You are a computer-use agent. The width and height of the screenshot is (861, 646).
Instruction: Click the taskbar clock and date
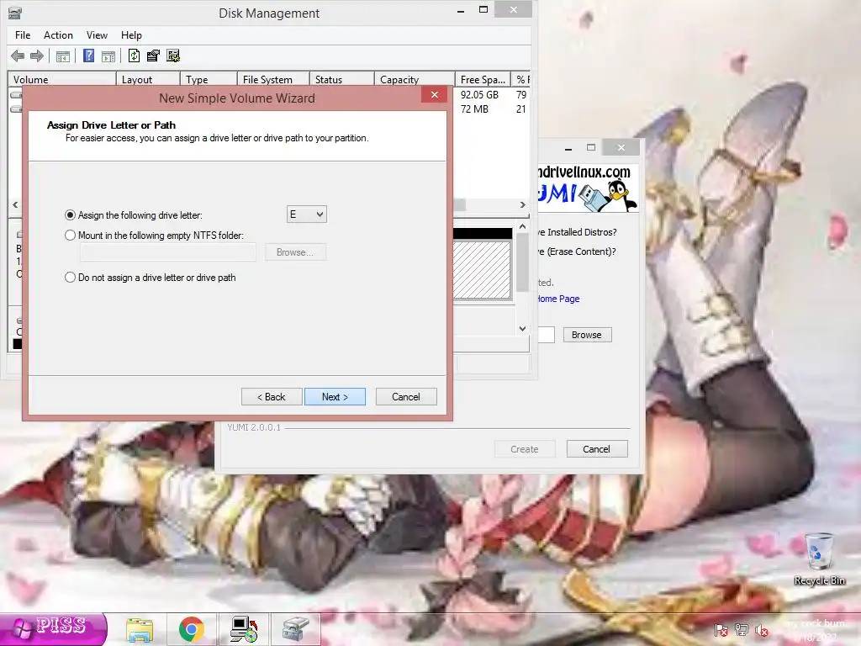(815, 631)
